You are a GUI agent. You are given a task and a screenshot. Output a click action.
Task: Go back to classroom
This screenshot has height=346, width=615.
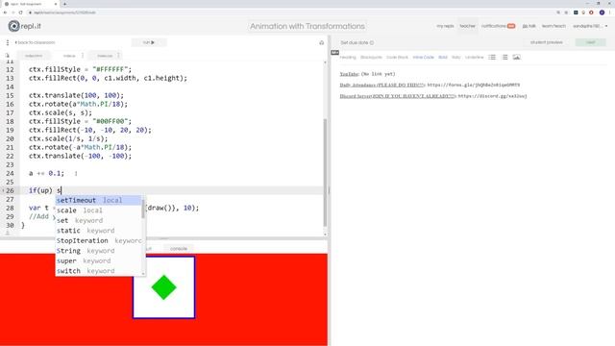point(36,42)
